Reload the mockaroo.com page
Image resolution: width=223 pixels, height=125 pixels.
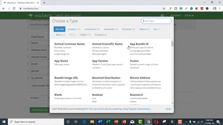click(14, 8)
